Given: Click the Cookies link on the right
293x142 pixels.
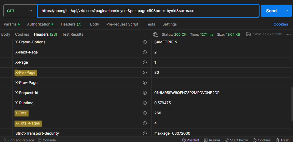Looking at the screenshot, I should pyautogui.click(x=280, y=24).
